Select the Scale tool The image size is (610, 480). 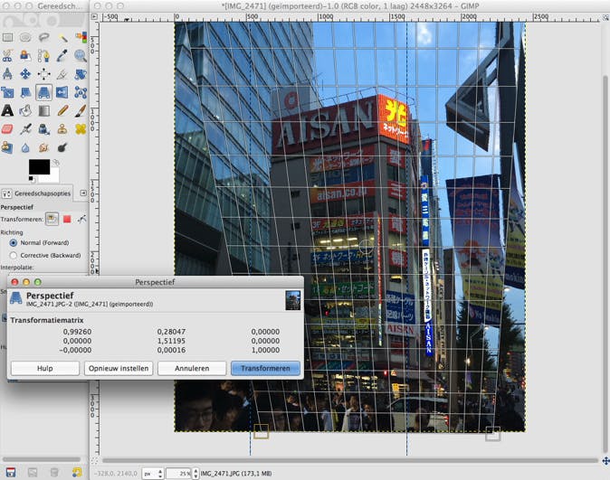pos(7,92)
